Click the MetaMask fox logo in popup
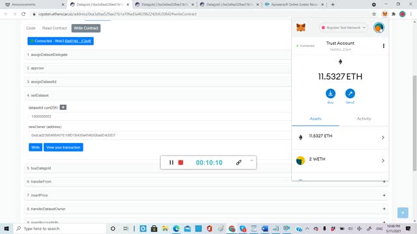The height and width of the screenshot is (234, 417). click(301, 27)
